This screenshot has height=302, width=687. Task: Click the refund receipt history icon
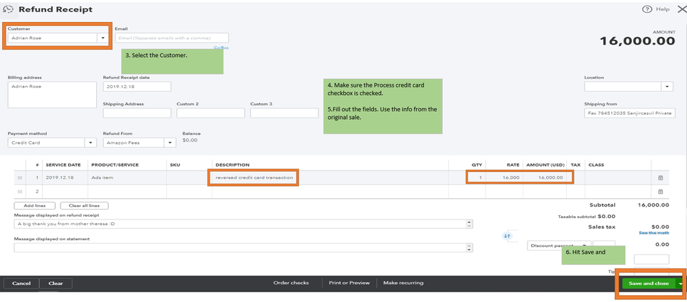[8, 10]
